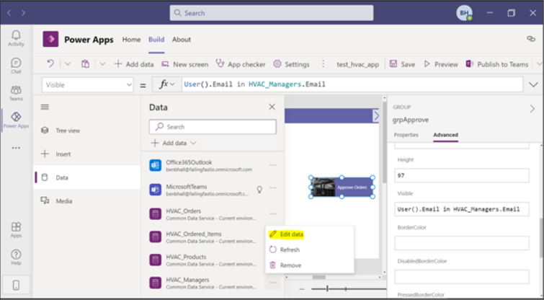Click Publish to Teams
The height and width of the screenshot is (300, 544).
pyautogui.click(x=497, y=64)
